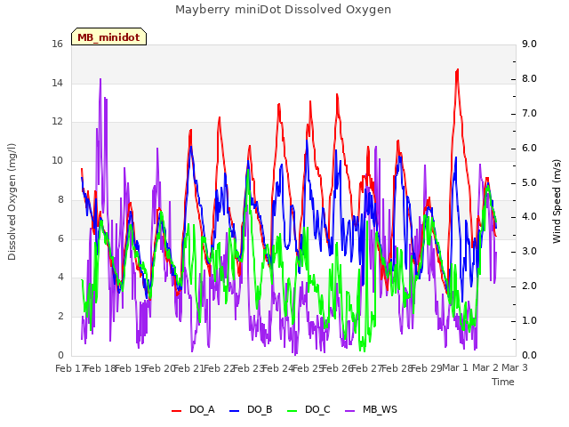Click the 0.0 value on wind axis
The image size is (569, 427).
(x=529, y=356)
